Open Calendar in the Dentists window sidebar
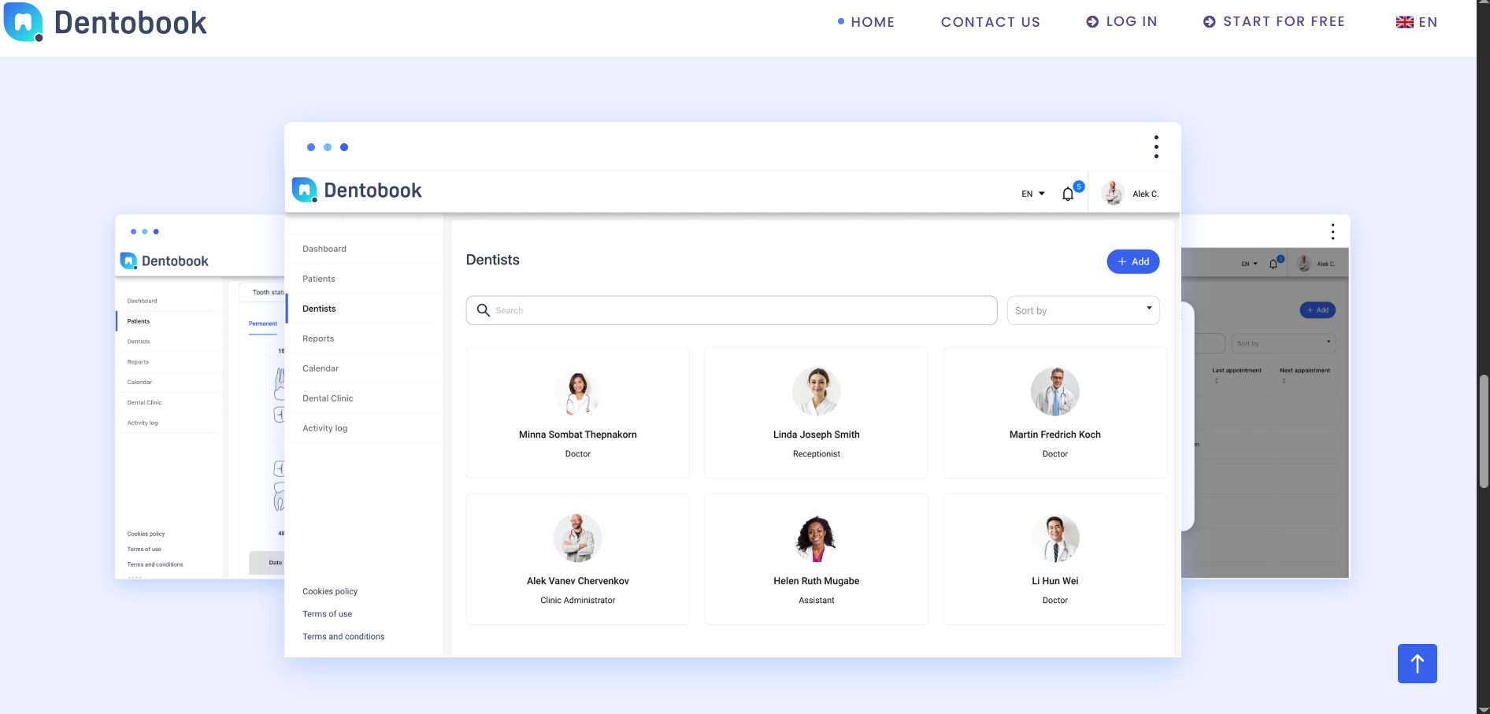Image resolution: width=1490 pixels, height=714 pixels. coord(321,368)
